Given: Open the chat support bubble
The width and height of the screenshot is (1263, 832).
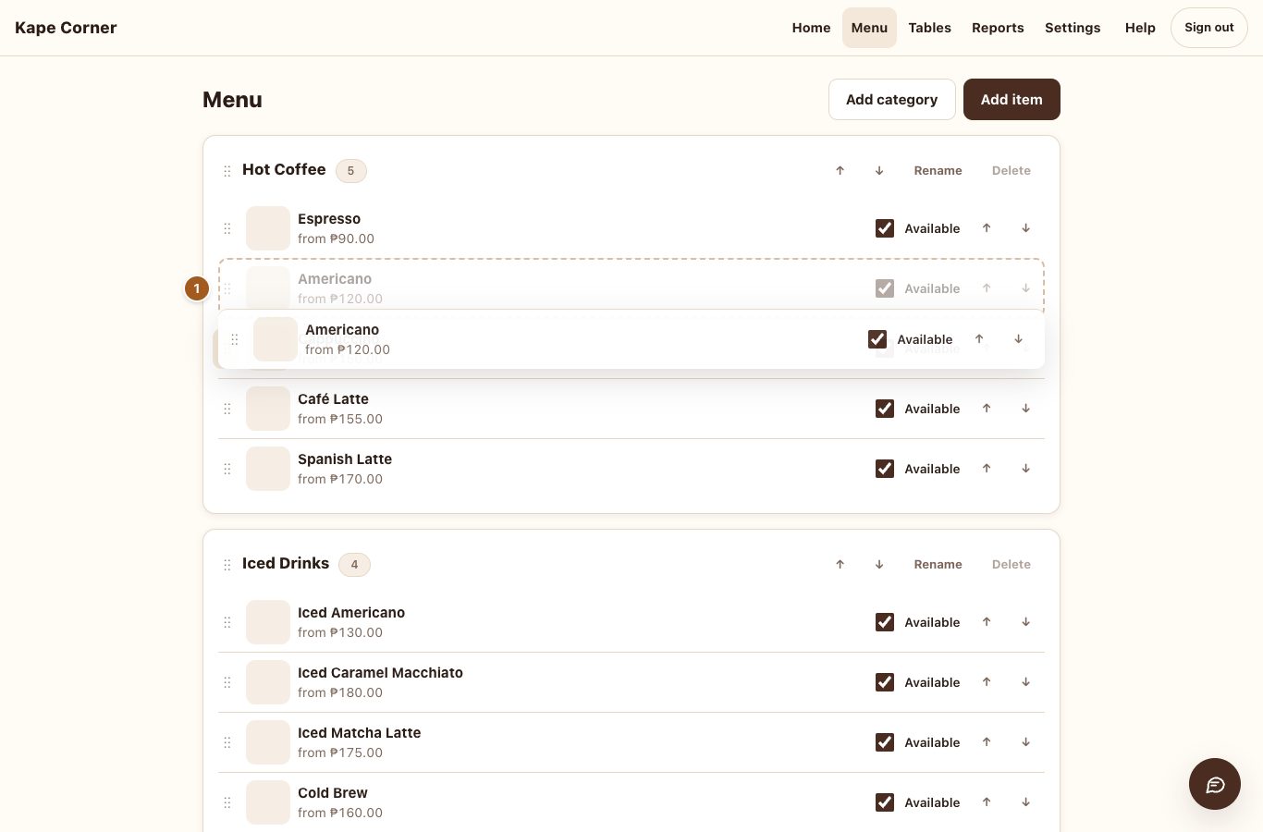Looking at the screenshot, I should coord(1215,784).
